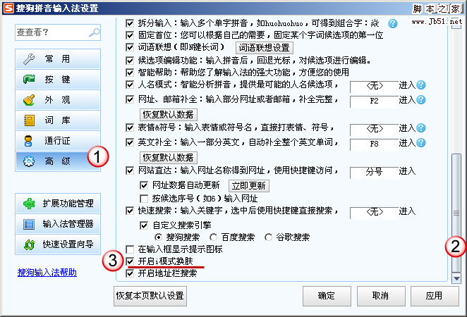Open 搜狗输入法帮助 link
This screenshot has width=467, height=317.
tap(47, 273)
